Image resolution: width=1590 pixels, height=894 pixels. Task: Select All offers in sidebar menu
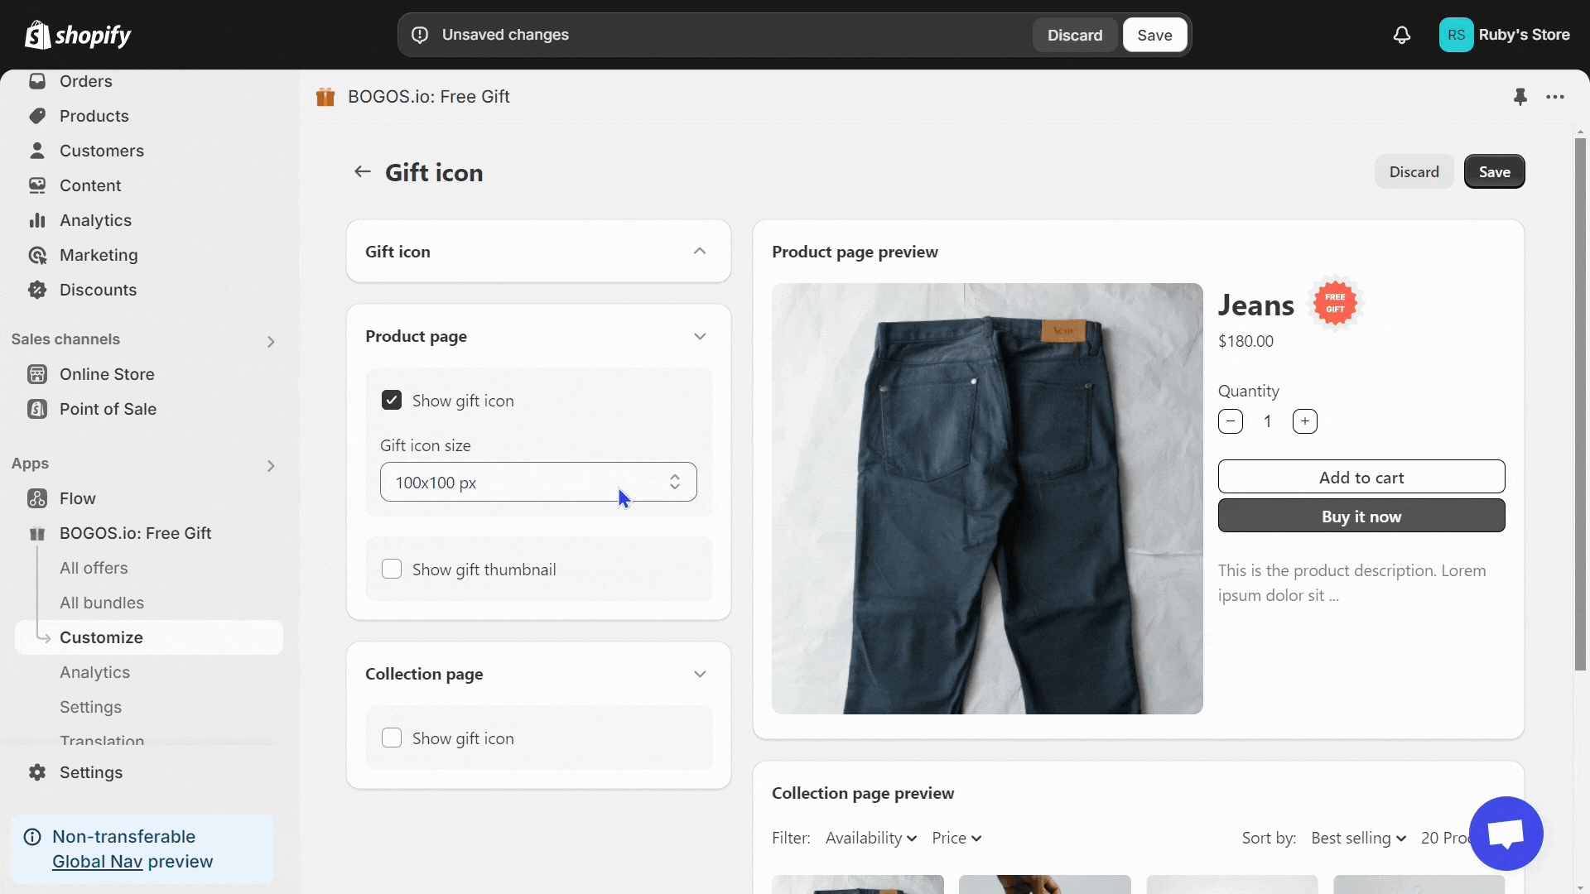[x=93, y=566]
